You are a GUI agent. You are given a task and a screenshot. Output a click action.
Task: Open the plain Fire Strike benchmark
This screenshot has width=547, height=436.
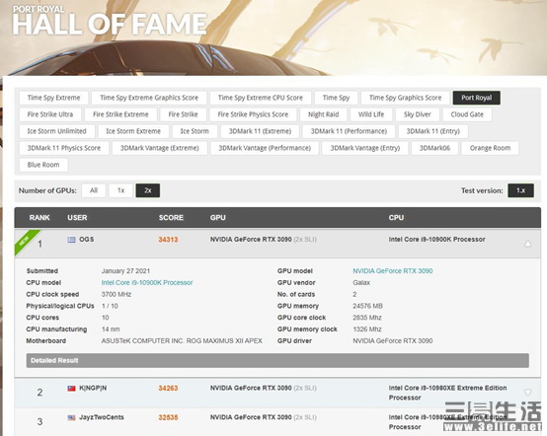click(183, 114)
